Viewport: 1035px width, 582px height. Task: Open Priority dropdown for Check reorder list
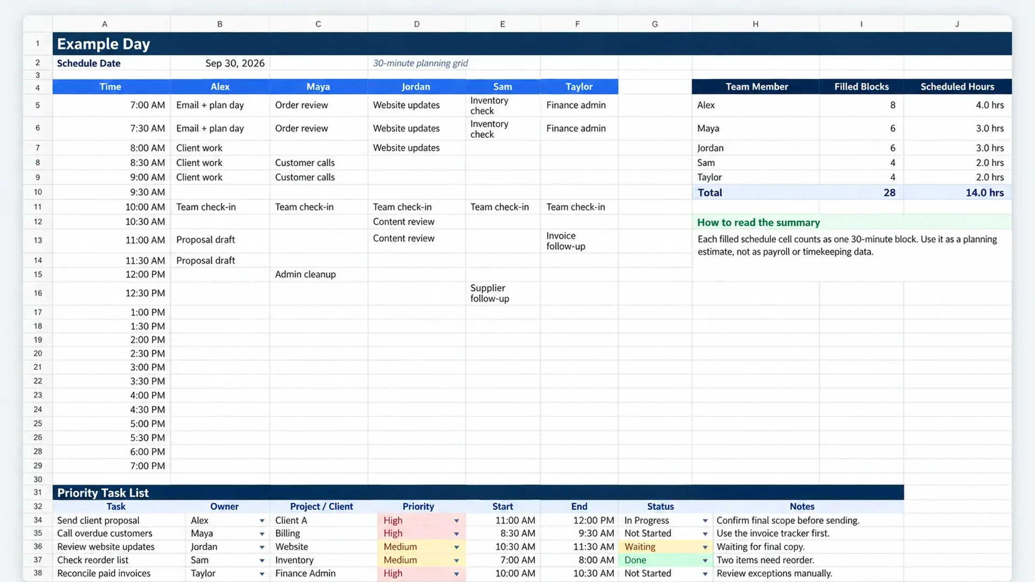(457, 560)
